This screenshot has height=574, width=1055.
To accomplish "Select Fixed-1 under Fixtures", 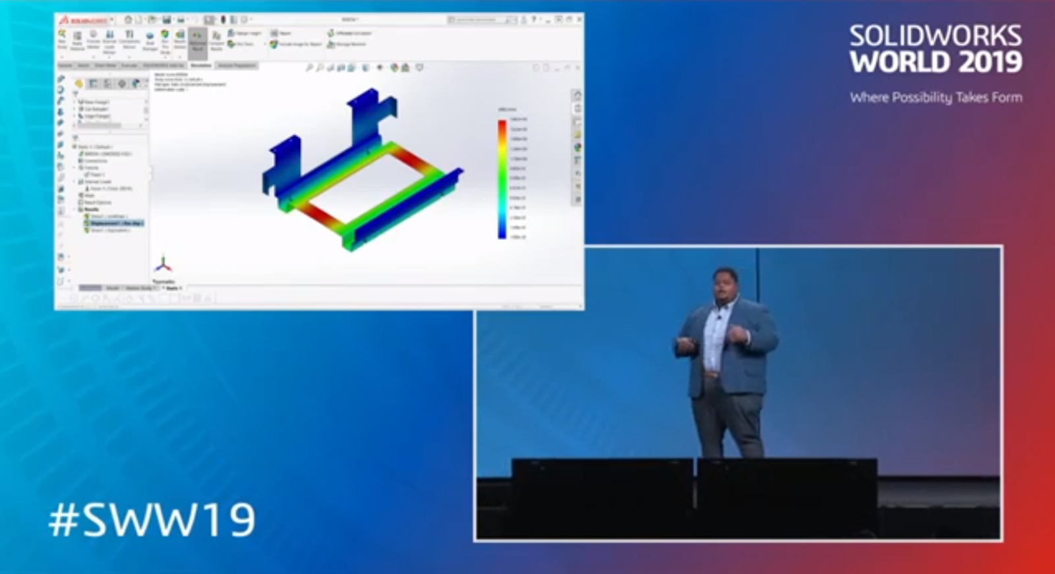I will (x=96, y=175).
